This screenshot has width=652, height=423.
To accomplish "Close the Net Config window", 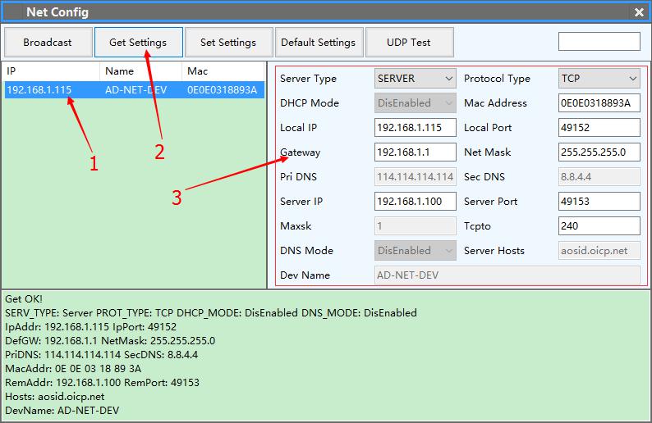I will (639, 12).
